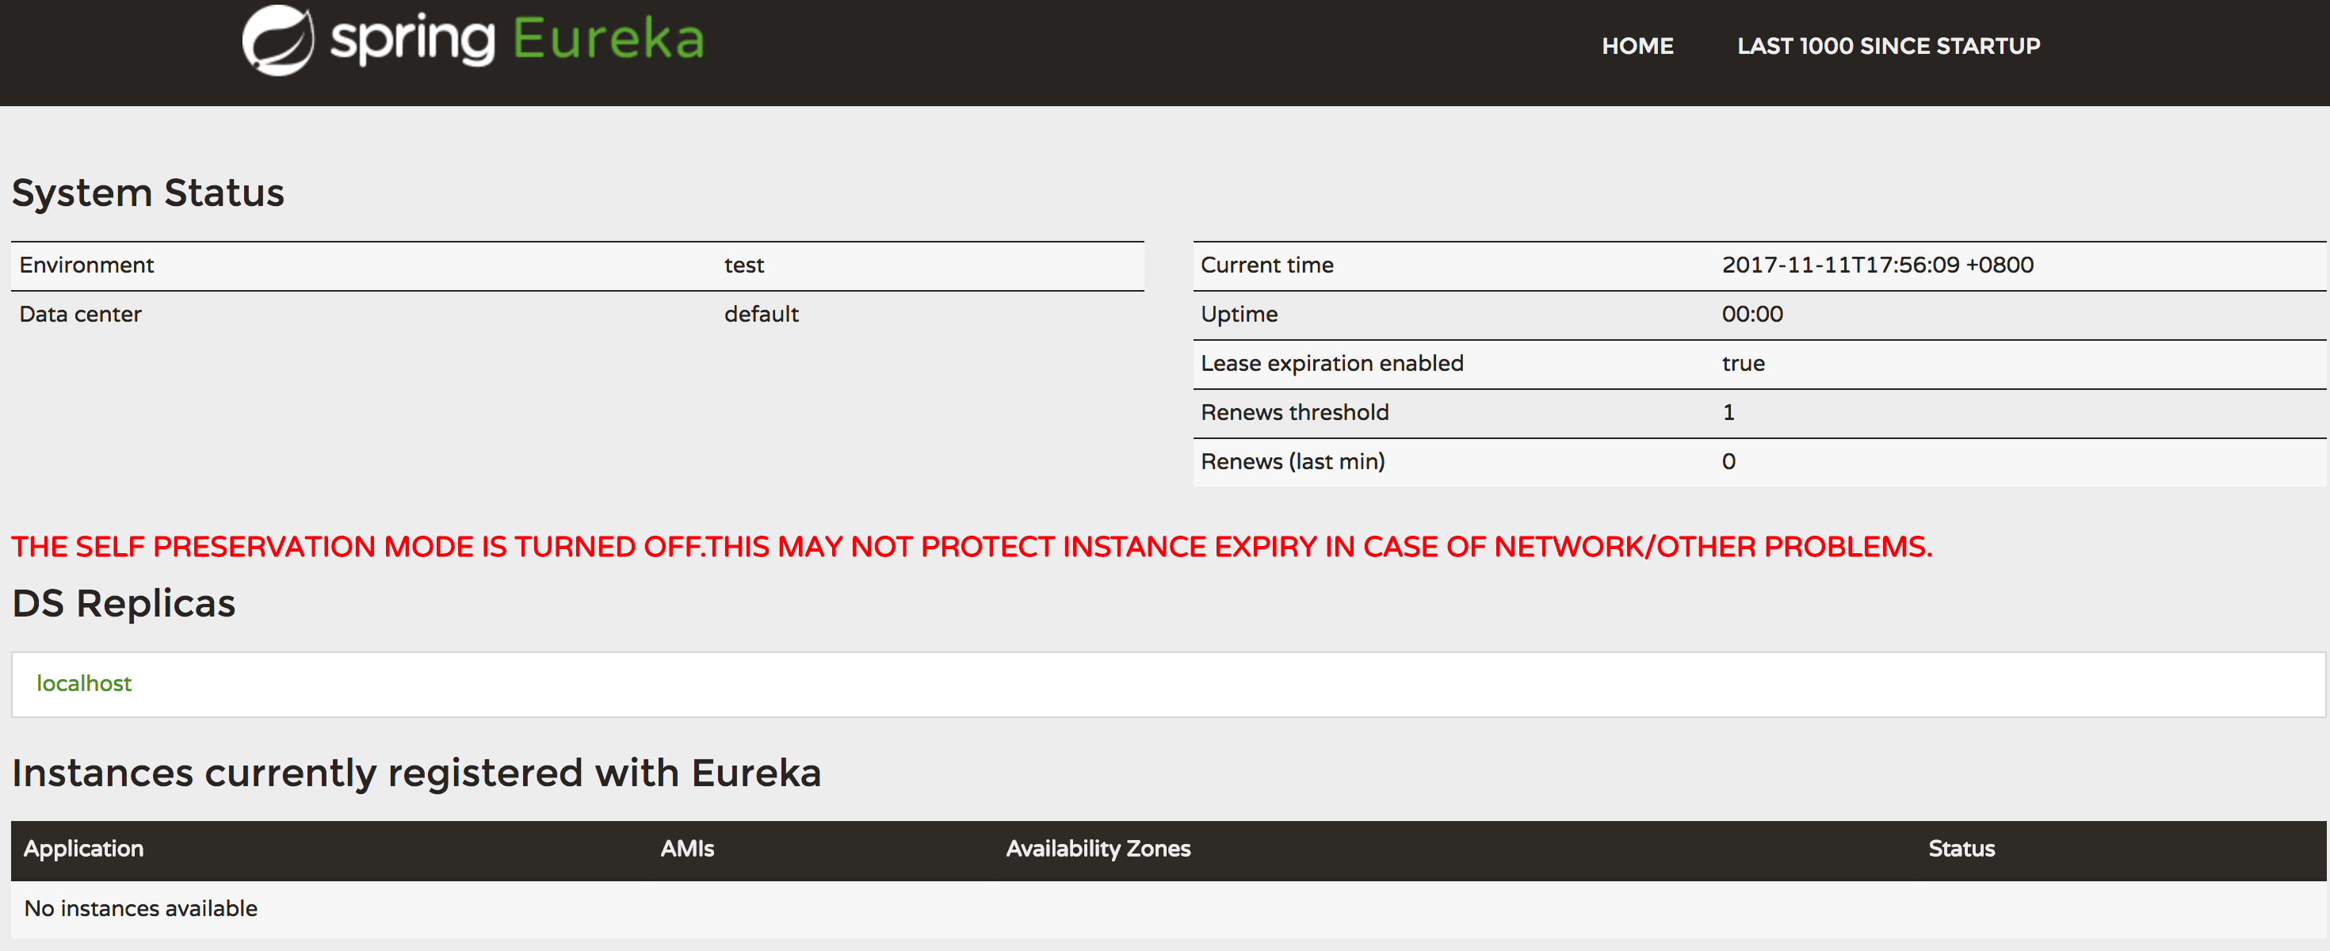Screen dimensions: 2330x951
Task: Click the Status column header
Action: point(1961,849)
